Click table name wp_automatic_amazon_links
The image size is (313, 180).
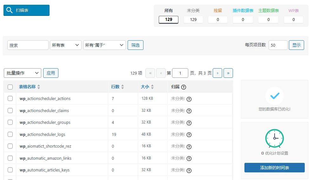(x=45, y=158)
